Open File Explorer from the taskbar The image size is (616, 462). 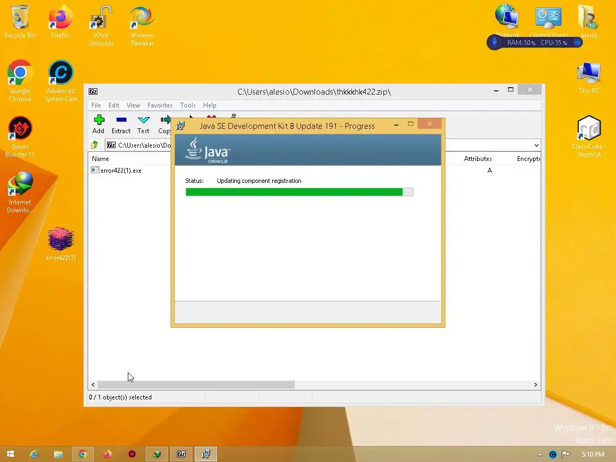(58, 454)
